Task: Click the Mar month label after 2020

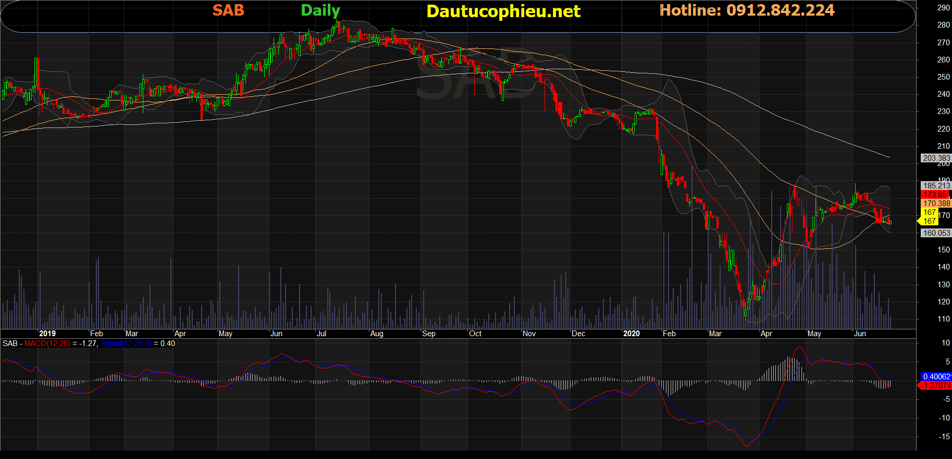Action: tap(715, 334)
